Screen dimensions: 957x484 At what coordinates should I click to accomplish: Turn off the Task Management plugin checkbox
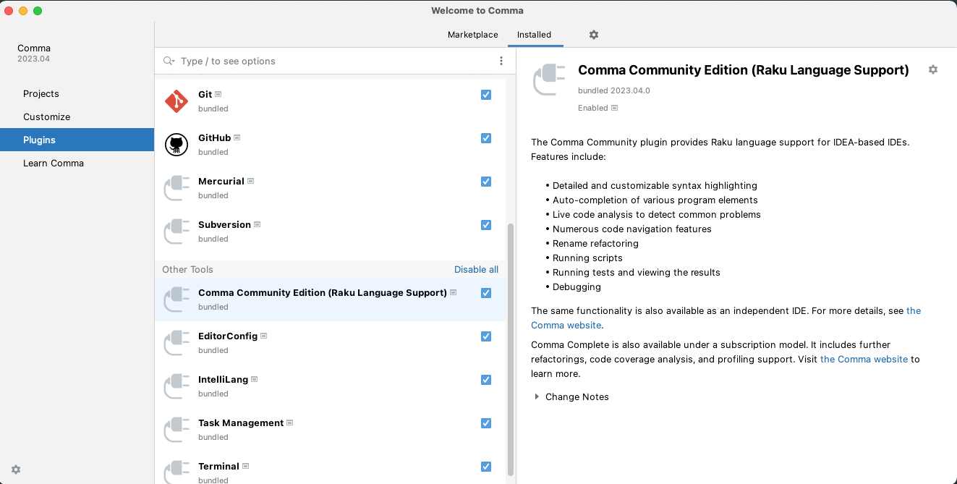coord(486,423)
